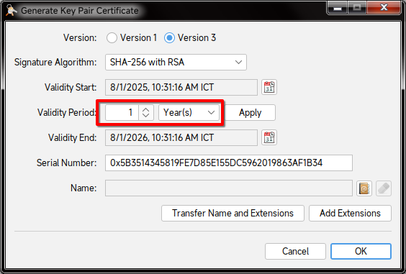Click the window title text
The width and height of the screenshot is (406, 274).
coord(80,11)
